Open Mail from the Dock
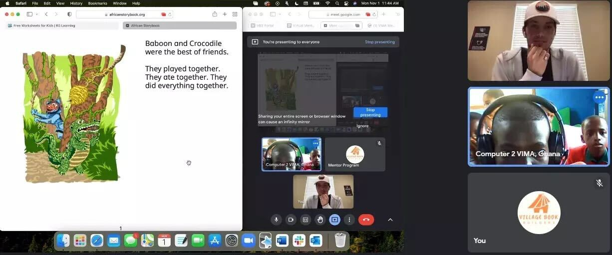This screenshot has height=255, width=612. [x=114, y=241]
